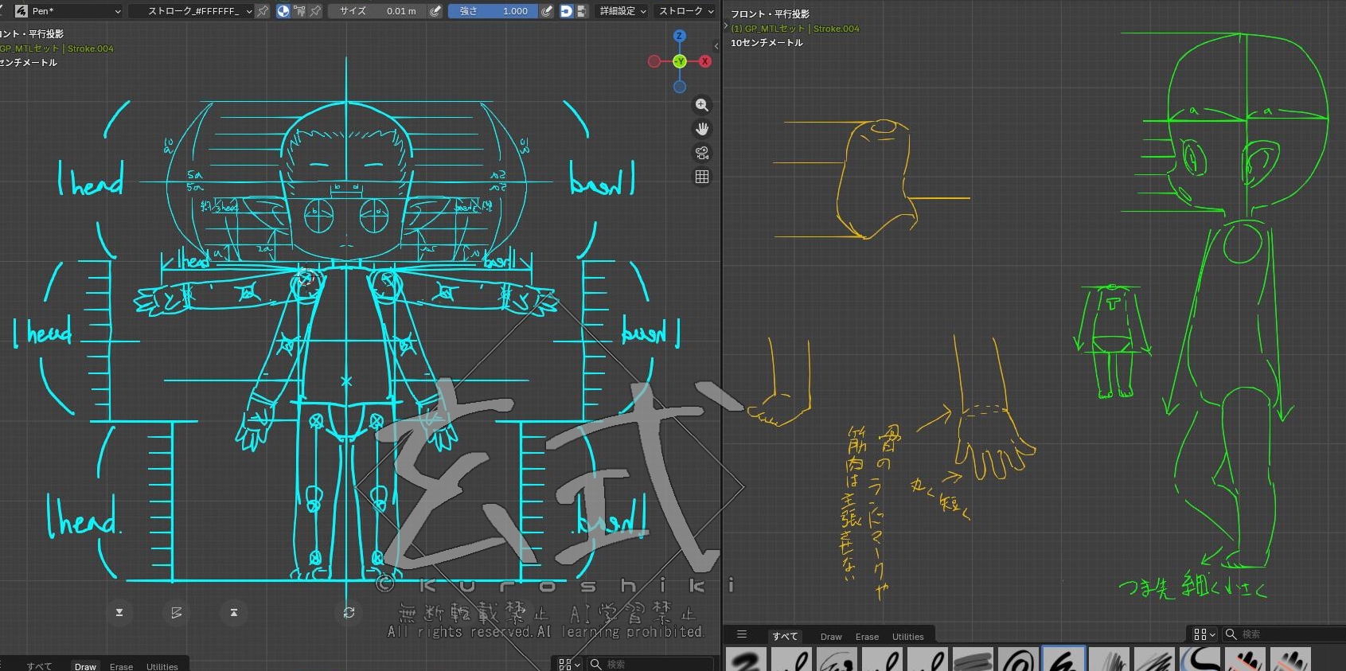Viewport: 1346px width, 671px height.
Task: Toggle pen pressure for strength
Action: tap(546, 11)
